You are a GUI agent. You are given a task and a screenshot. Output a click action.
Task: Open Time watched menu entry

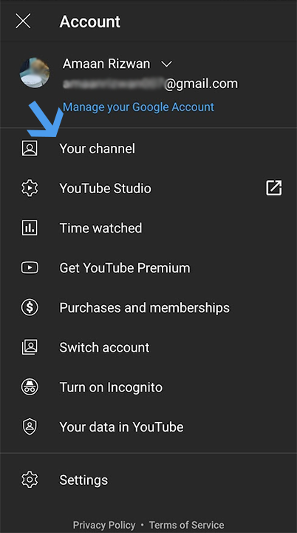click(100, 228)
